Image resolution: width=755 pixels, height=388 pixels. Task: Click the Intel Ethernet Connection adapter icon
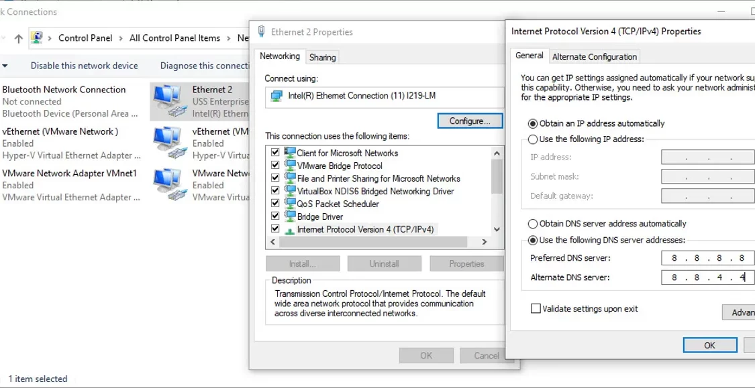[276, 96]
